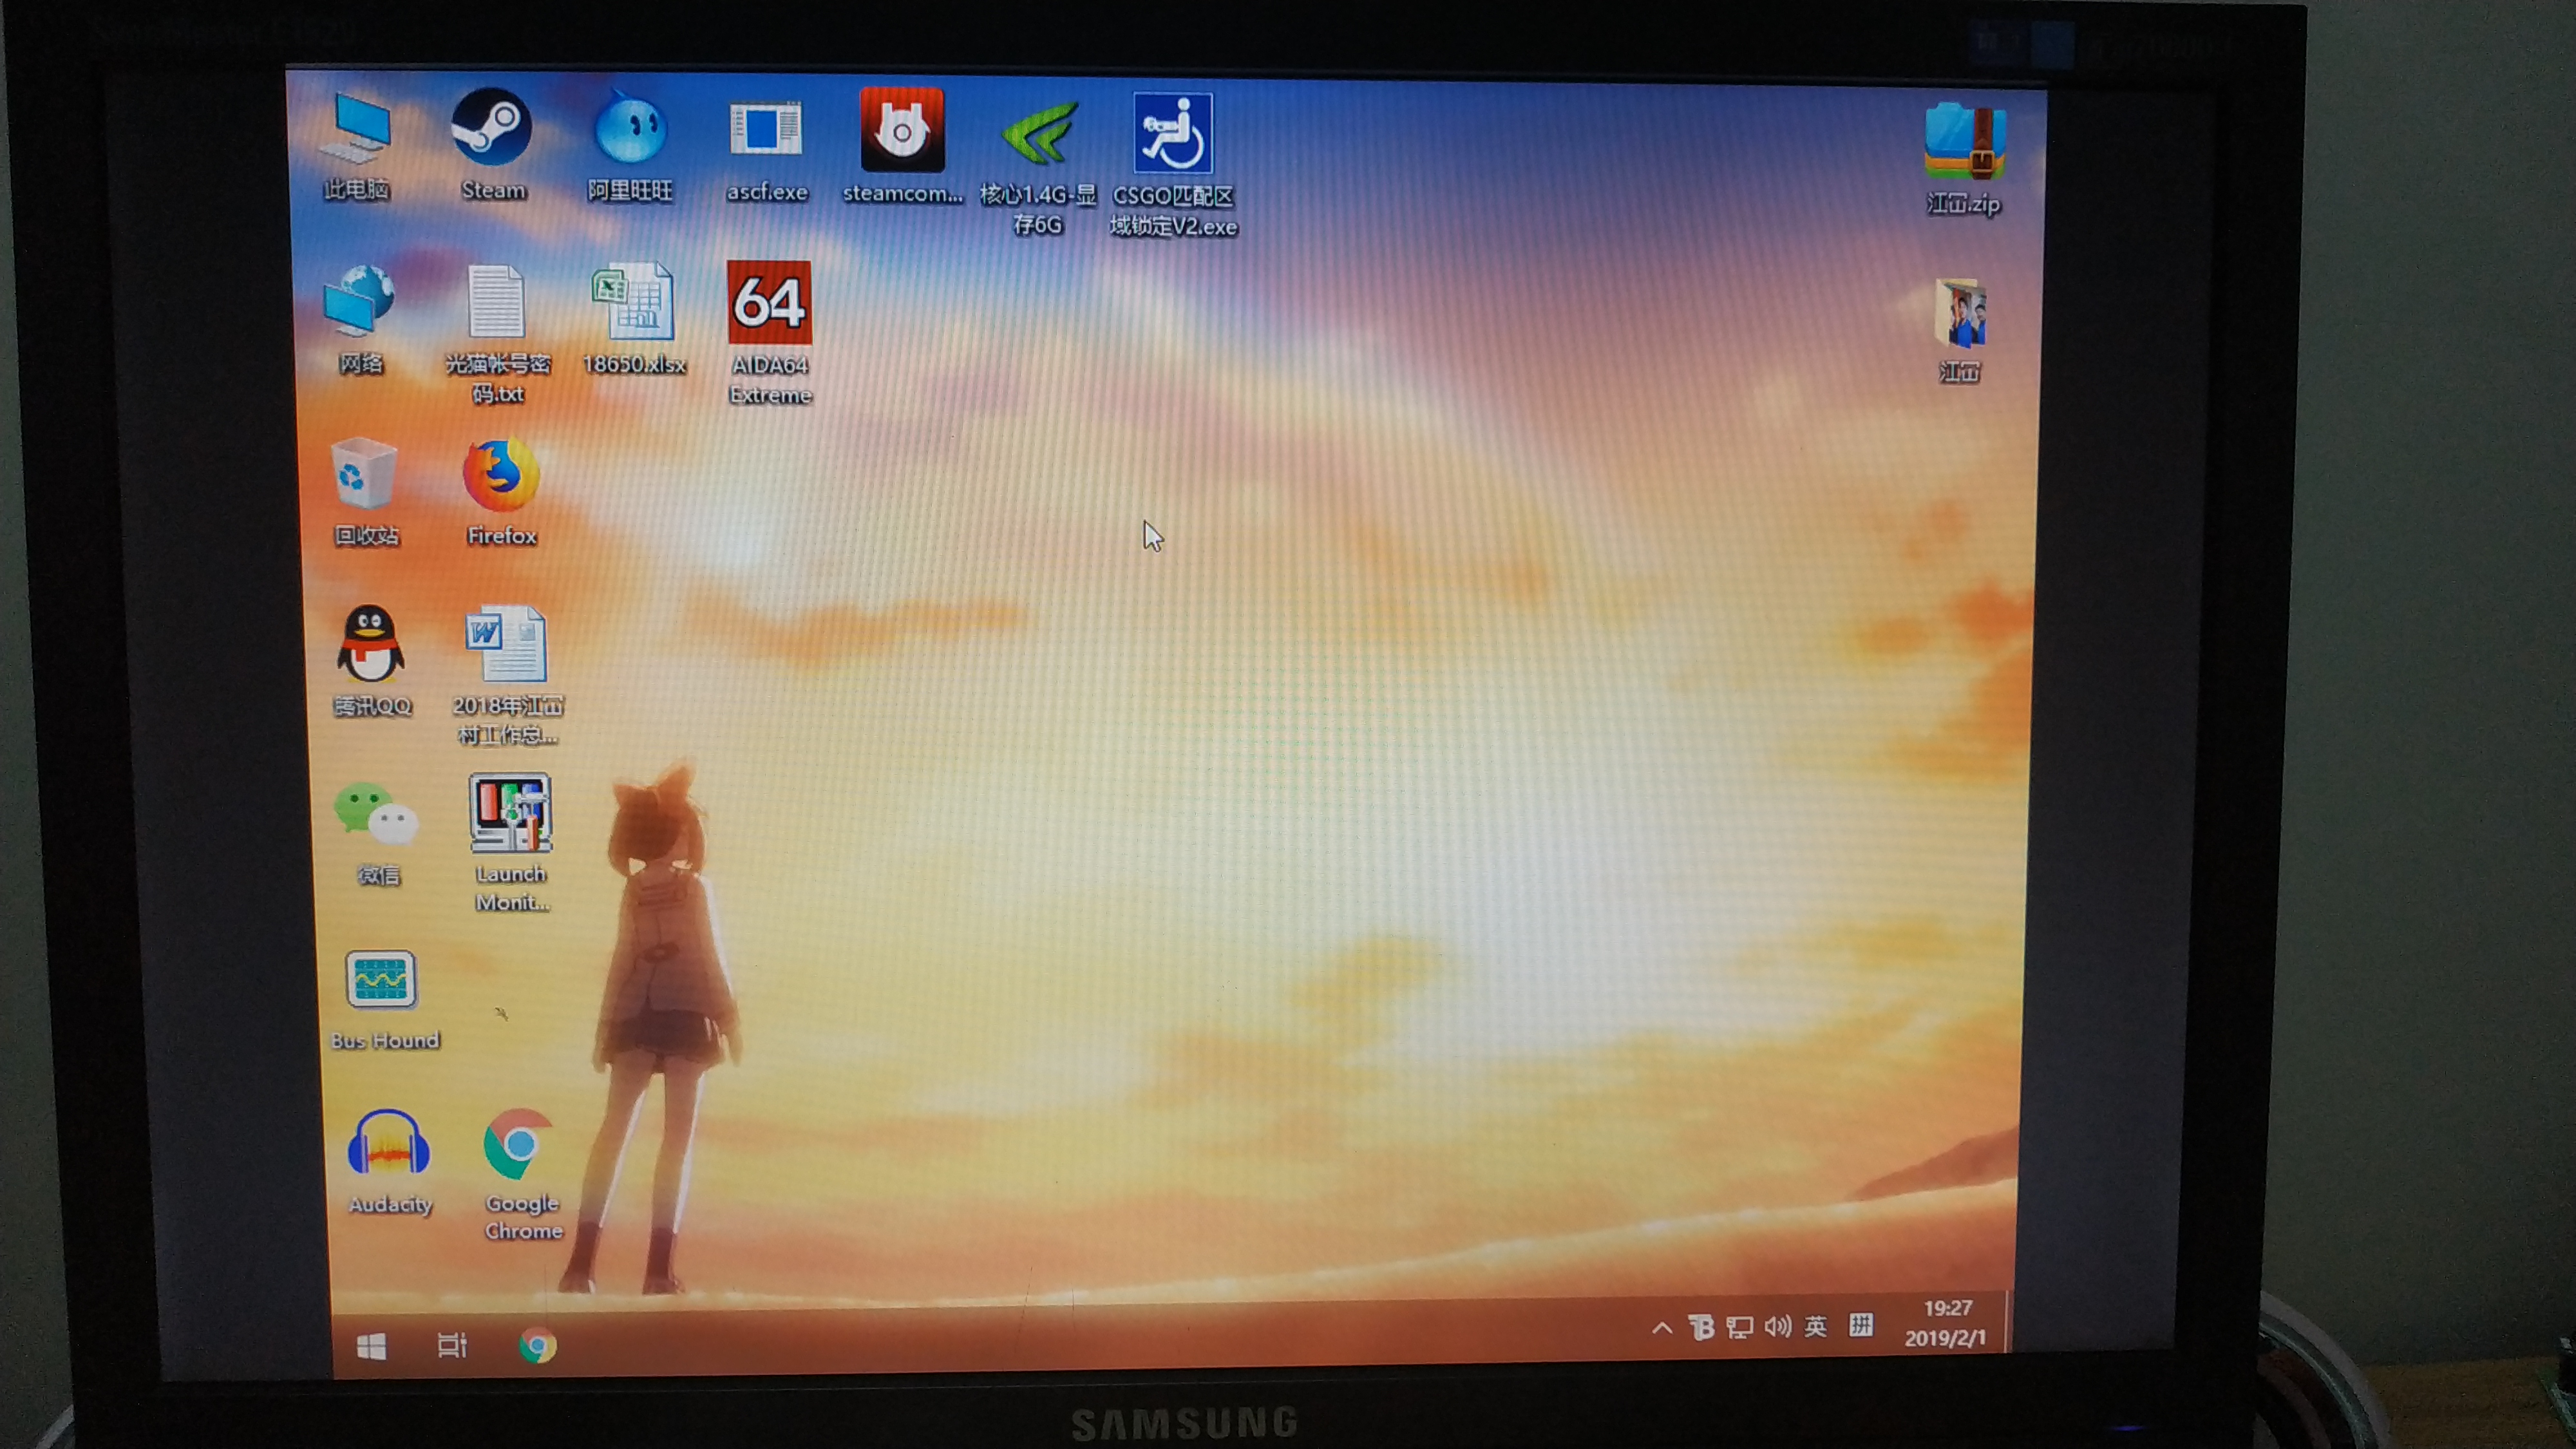This screenshot has width=2576, height=1449.
Task: Switch the 英 input language indicator
Action: pyautogui.click(x=1816, y=1327)
